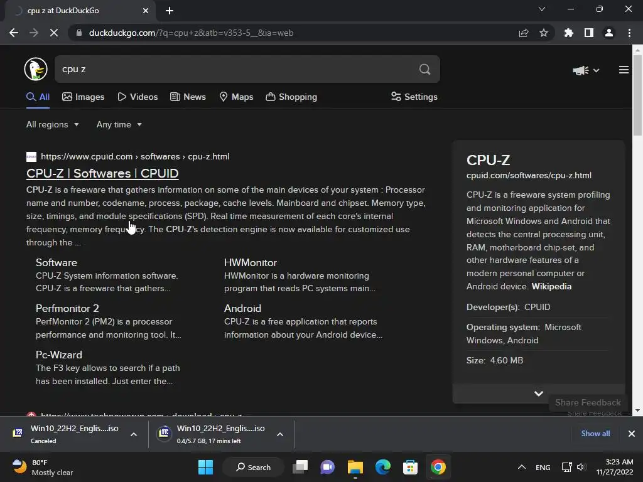Viewport: 643px width, 482px height.
Task: Open the hamburger menu icon
Action: 624,70
